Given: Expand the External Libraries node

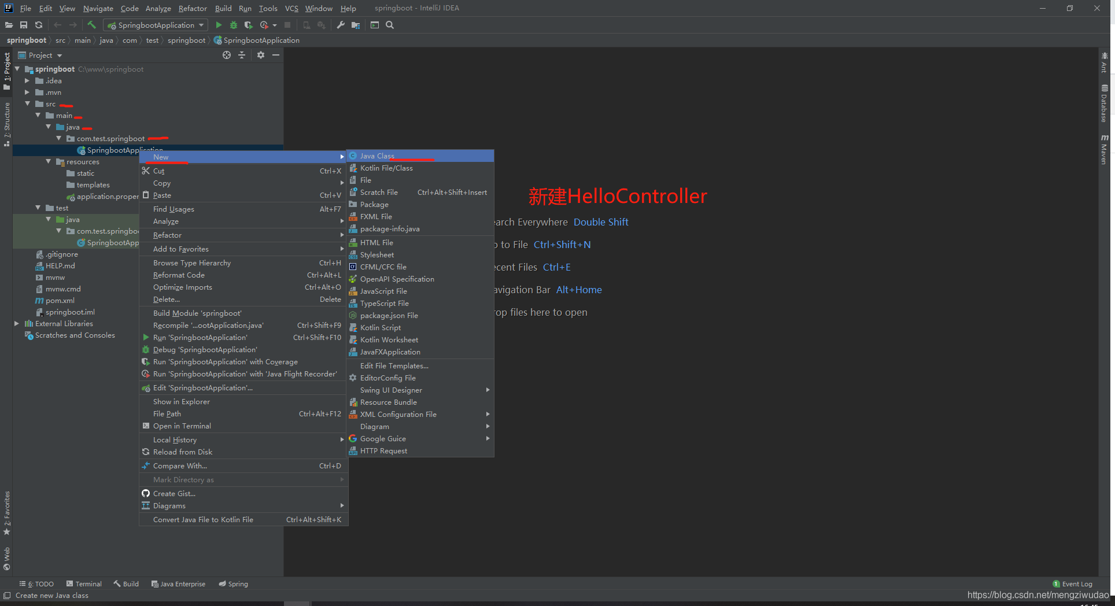Looking at the screenshot, I should 17,324.
